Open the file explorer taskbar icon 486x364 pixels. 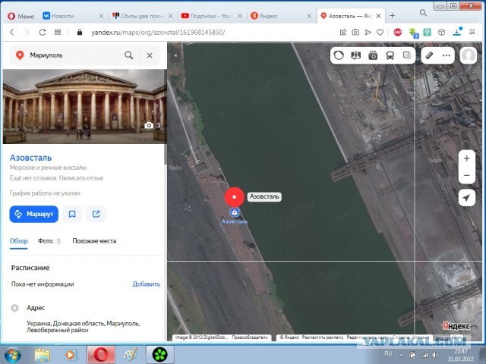[x=43, y=355]
